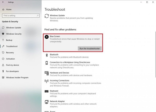
Task: Open the Recovery section
Action: pyautogui.click(x=10, y=52)
